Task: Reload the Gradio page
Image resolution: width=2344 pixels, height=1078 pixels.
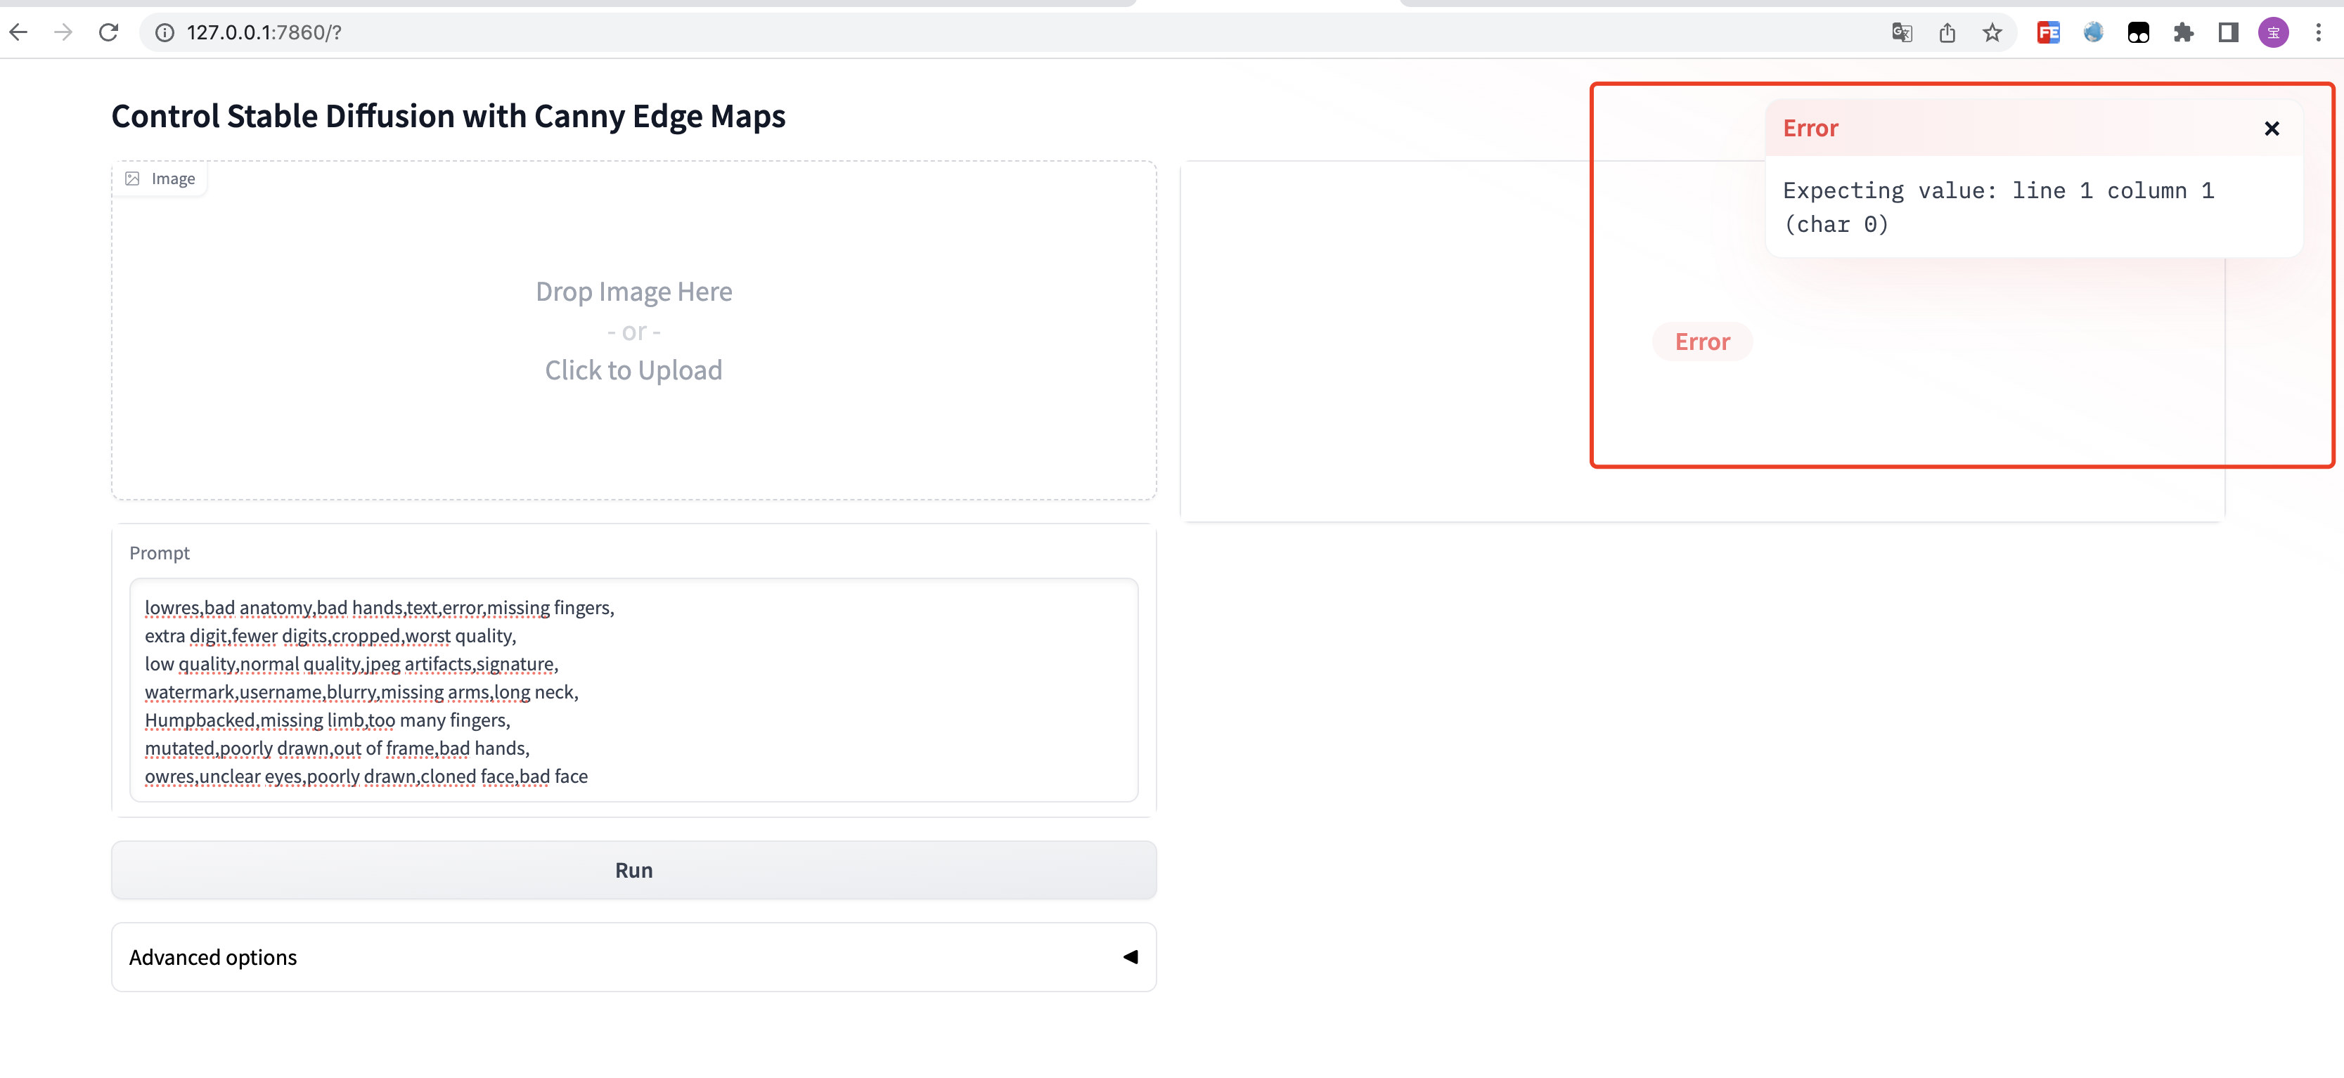Action: (x=108, y=33)
